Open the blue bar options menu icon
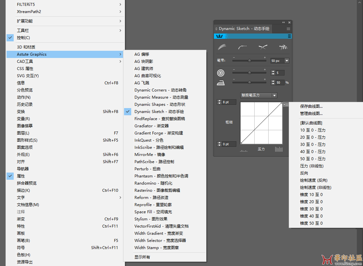This screenshot has width=363, height=266. 289,36
